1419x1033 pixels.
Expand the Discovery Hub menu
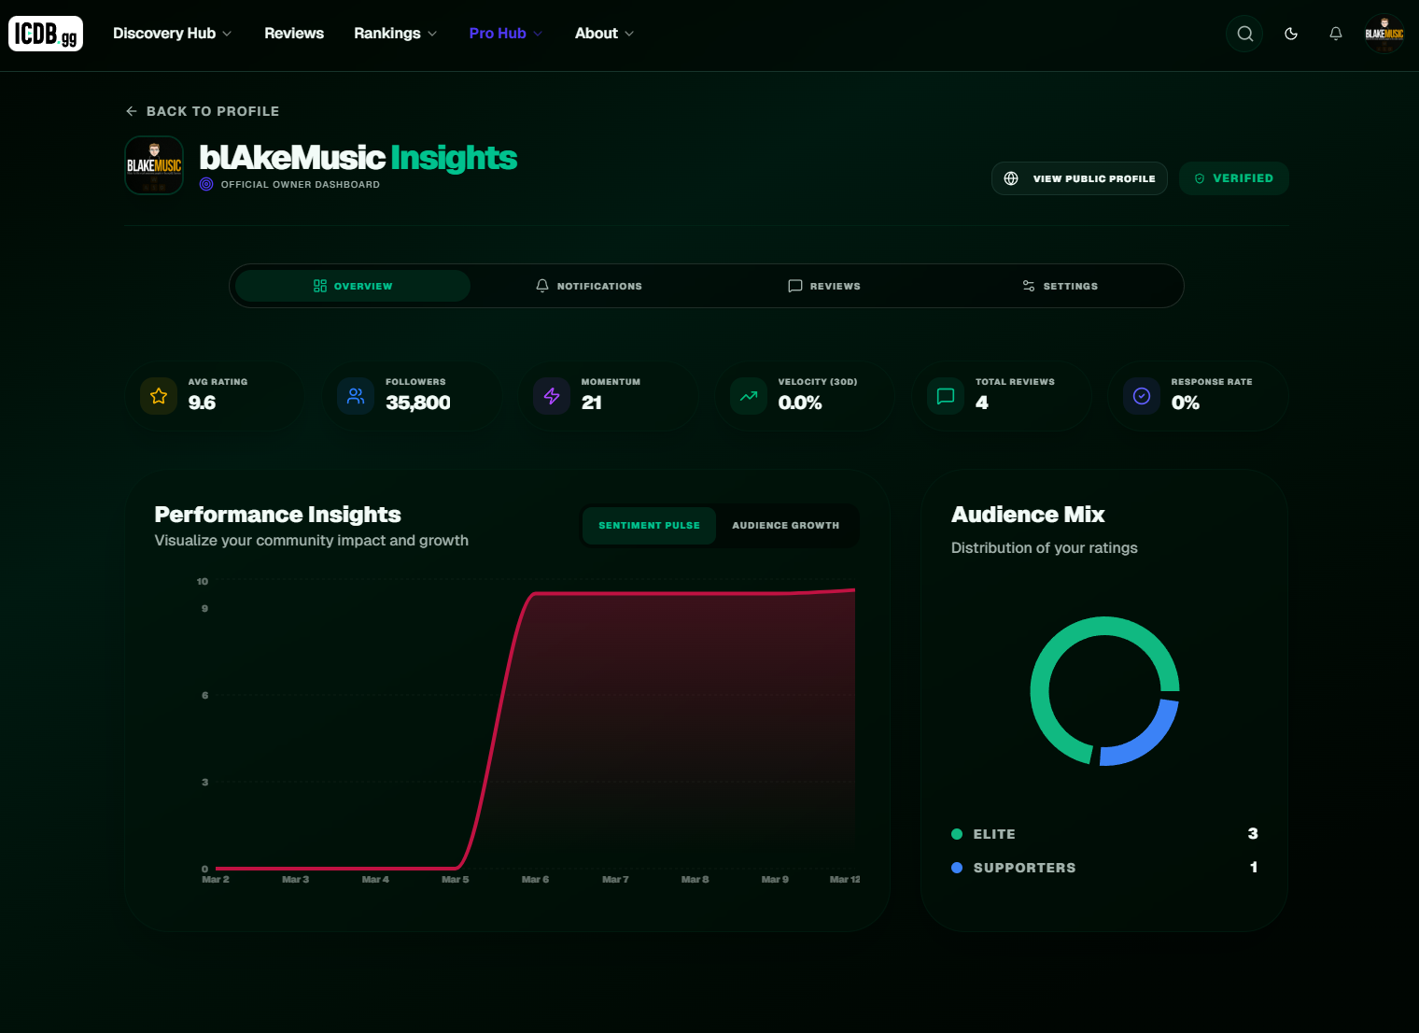click(172, 34)
